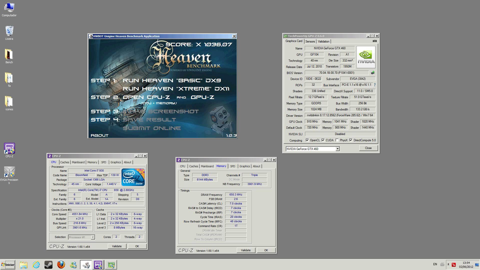
Task: Switch to CPU-Z taskbar item
Action: point(98,265)
